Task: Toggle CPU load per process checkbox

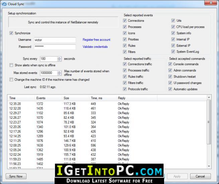Action: [173, 27]
